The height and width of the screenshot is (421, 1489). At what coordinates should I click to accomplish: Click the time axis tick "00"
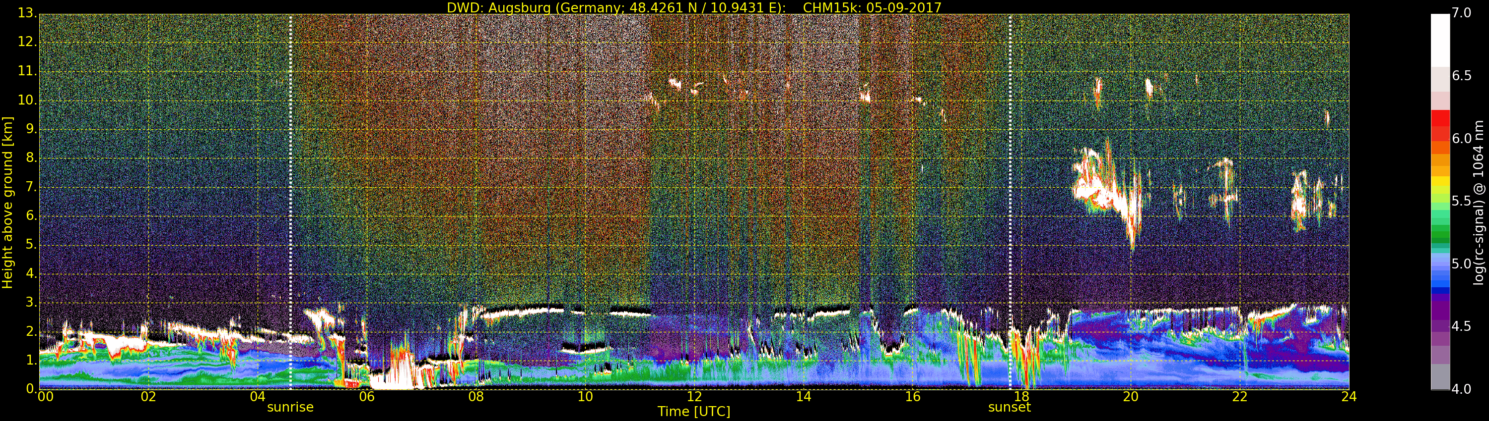point(45,397)
